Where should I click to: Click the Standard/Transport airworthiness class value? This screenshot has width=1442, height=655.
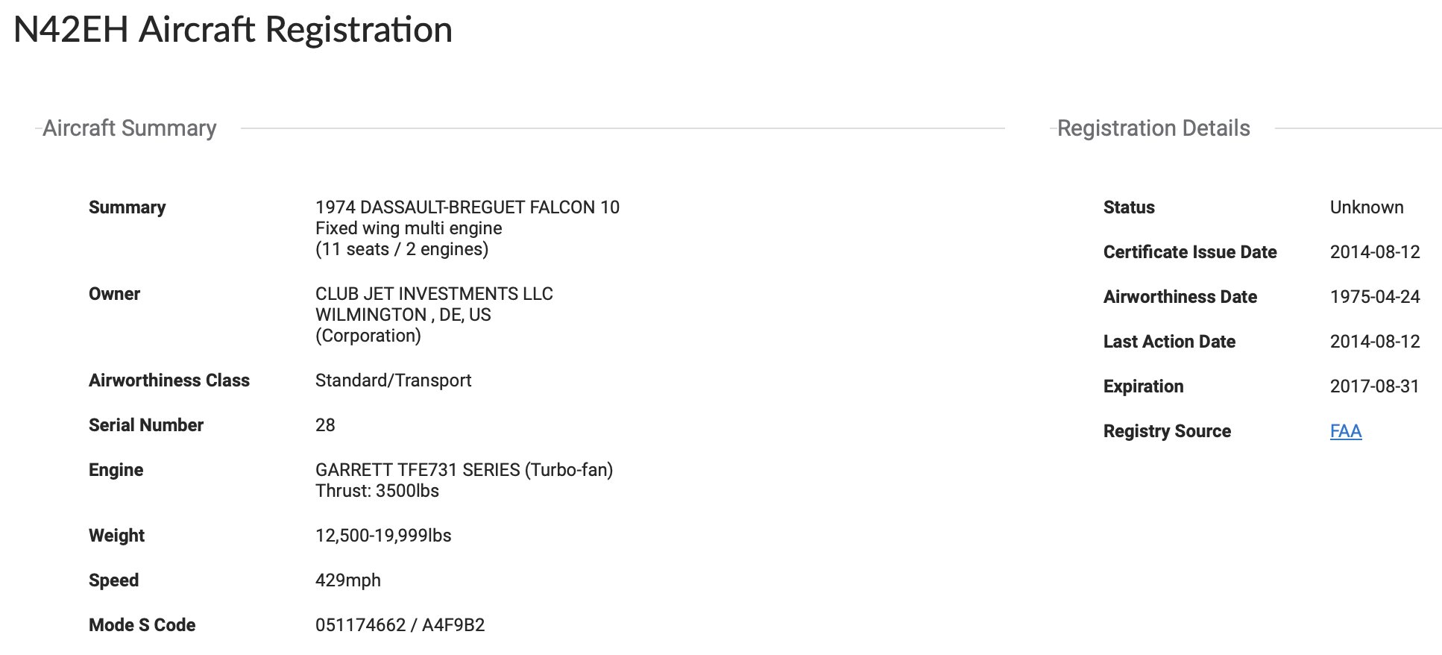[x=393, y=380]
